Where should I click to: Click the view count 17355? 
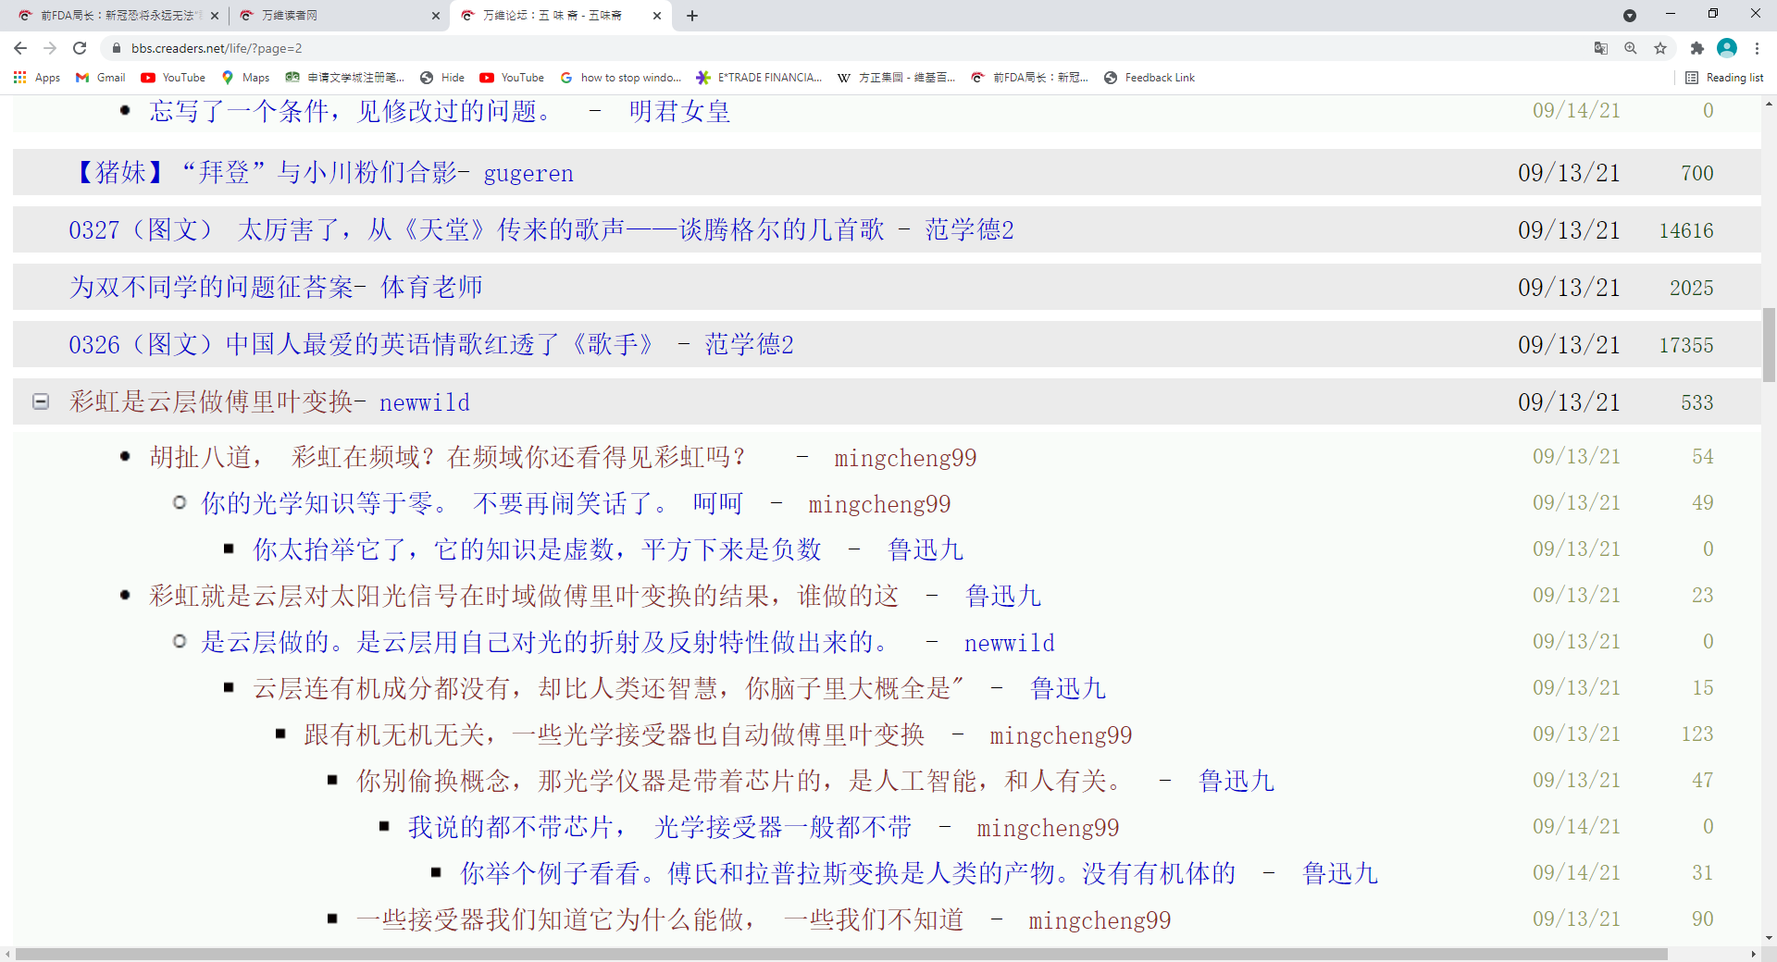point(1686,345)
